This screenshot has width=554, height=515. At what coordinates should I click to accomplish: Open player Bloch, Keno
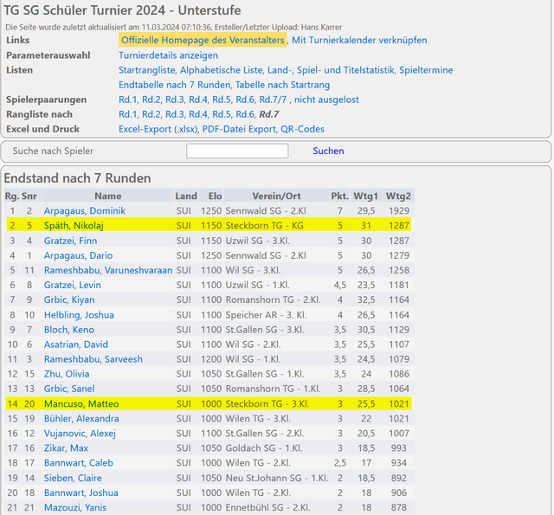coord(69,330)
